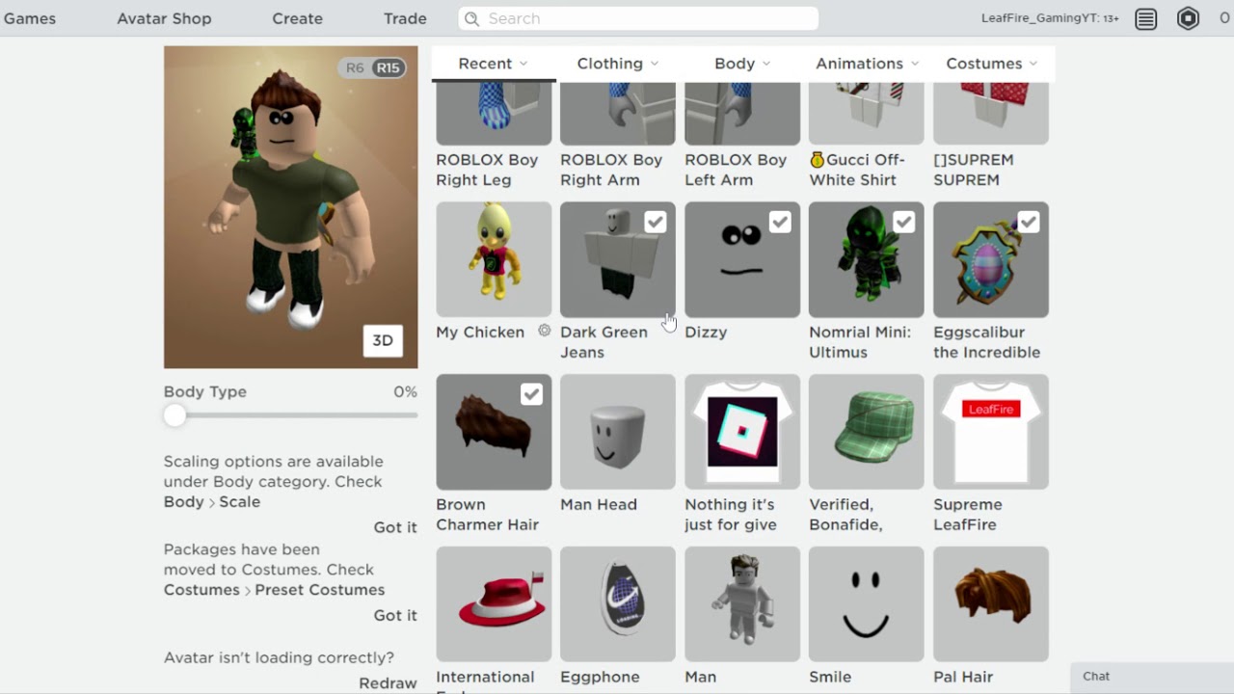Open the Chat panel
Screen dimensions: 1234x694
click(1152, 677)
